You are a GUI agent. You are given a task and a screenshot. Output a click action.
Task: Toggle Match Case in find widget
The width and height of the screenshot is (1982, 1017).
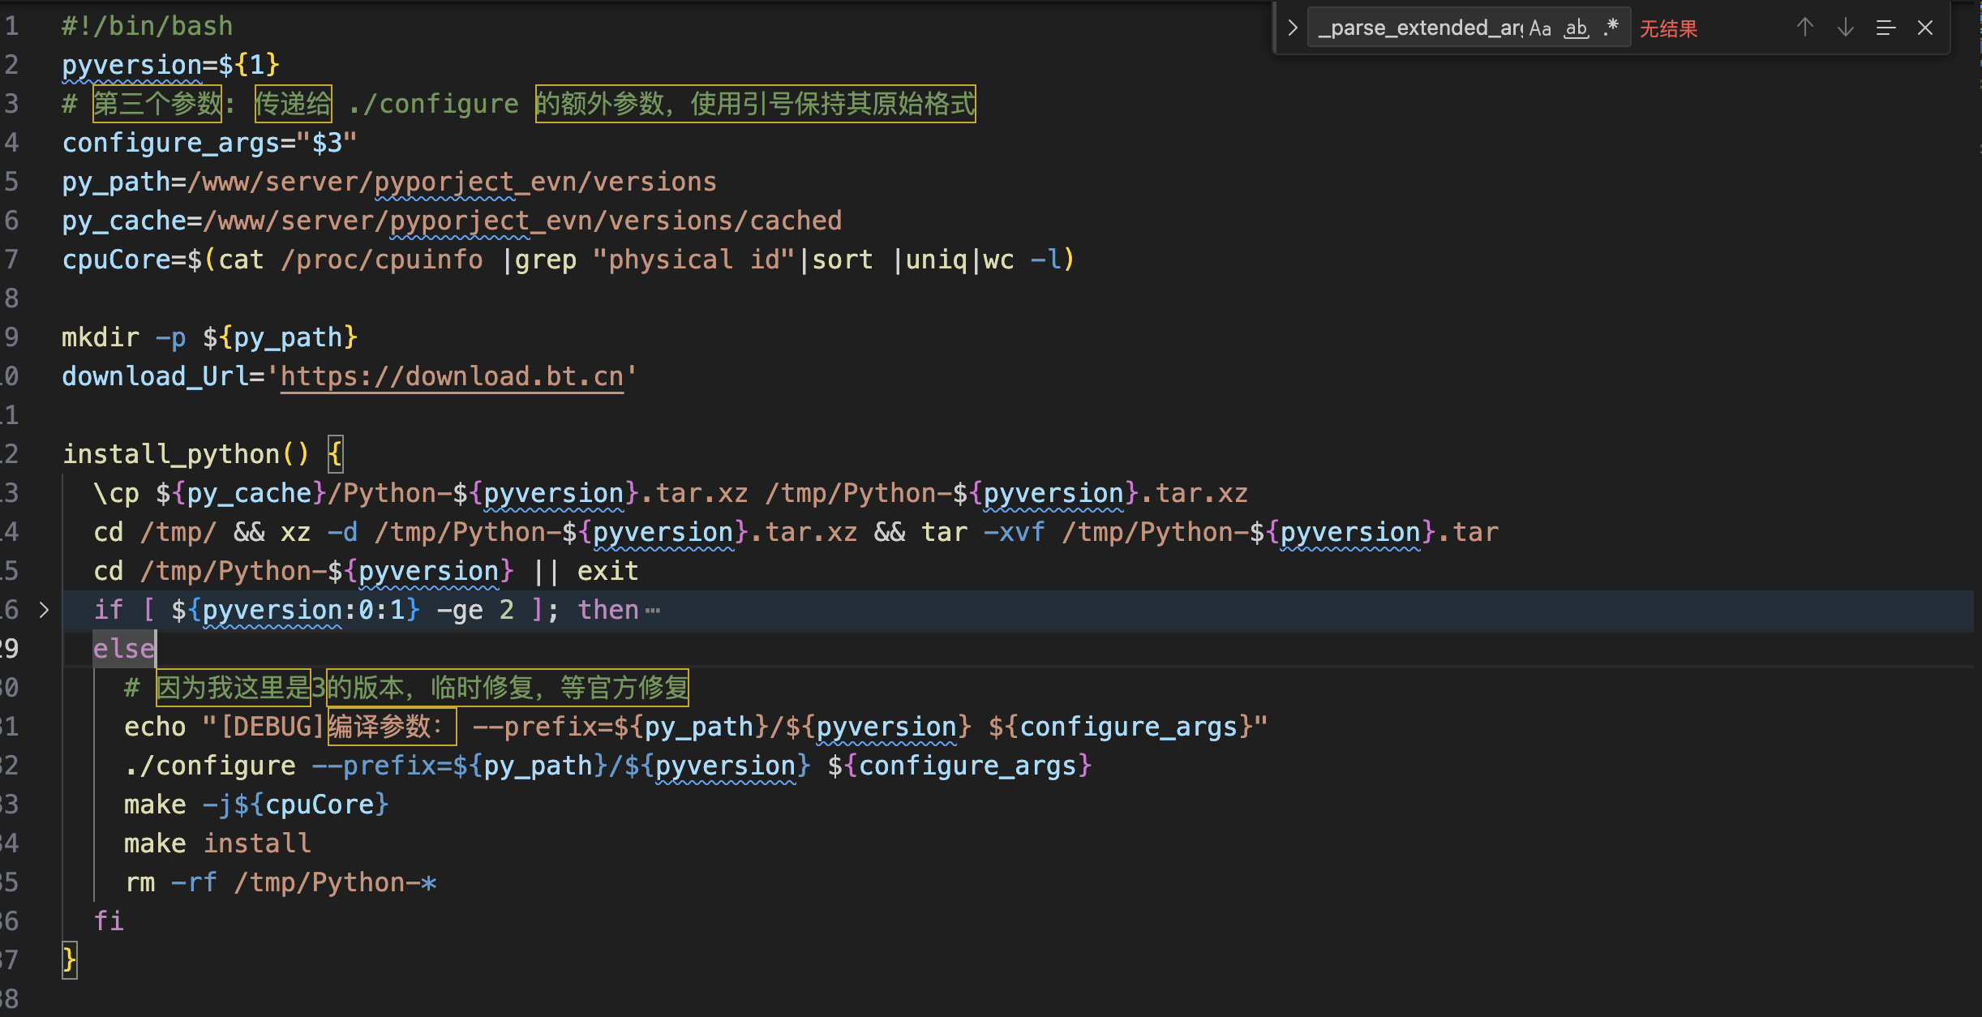tap(1539, 28)
